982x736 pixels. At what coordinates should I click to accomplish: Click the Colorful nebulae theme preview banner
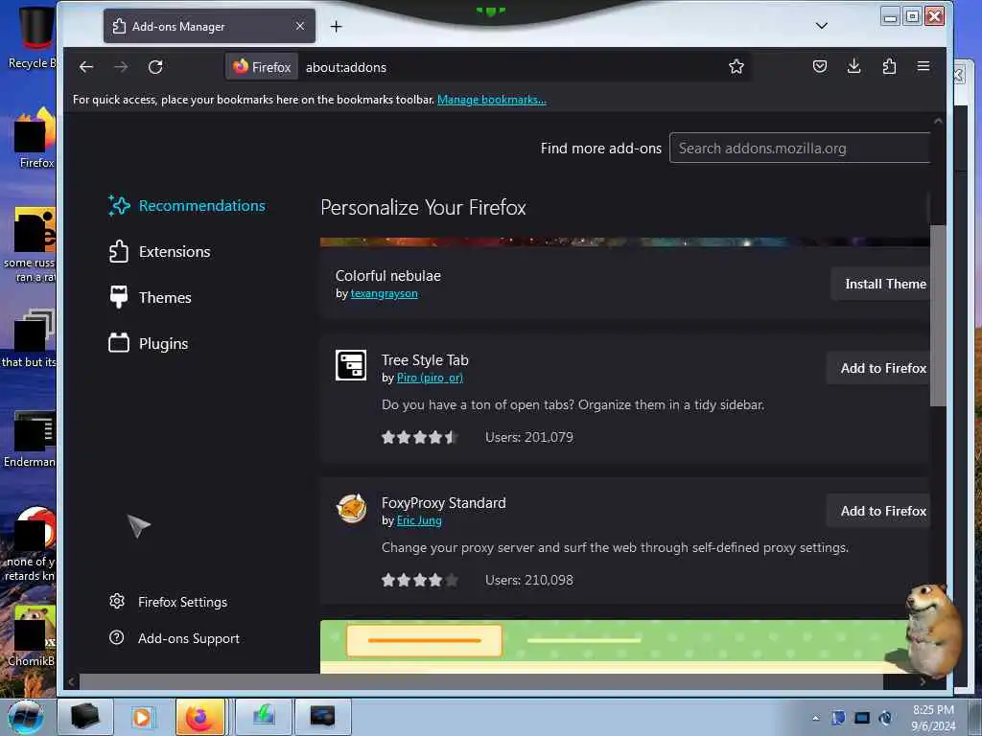click(x=624, y=242)
